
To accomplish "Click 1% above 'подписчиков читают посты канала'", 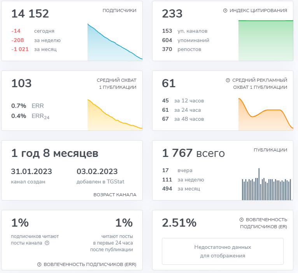I will (x=20, y=223).
